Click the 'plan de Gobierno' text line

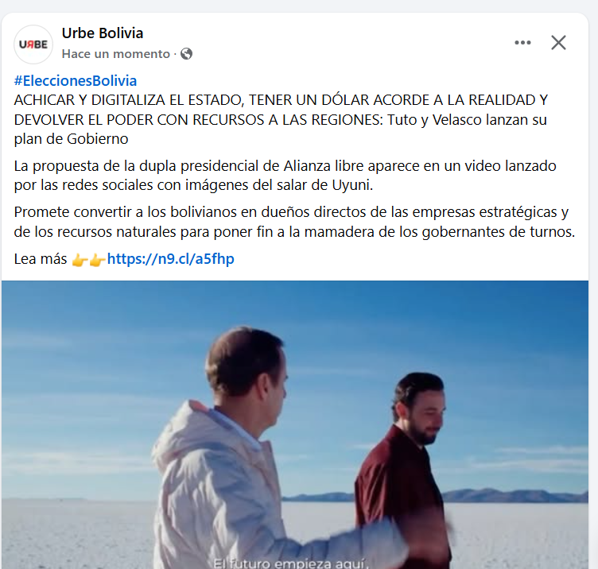click(x=71, y=139)
